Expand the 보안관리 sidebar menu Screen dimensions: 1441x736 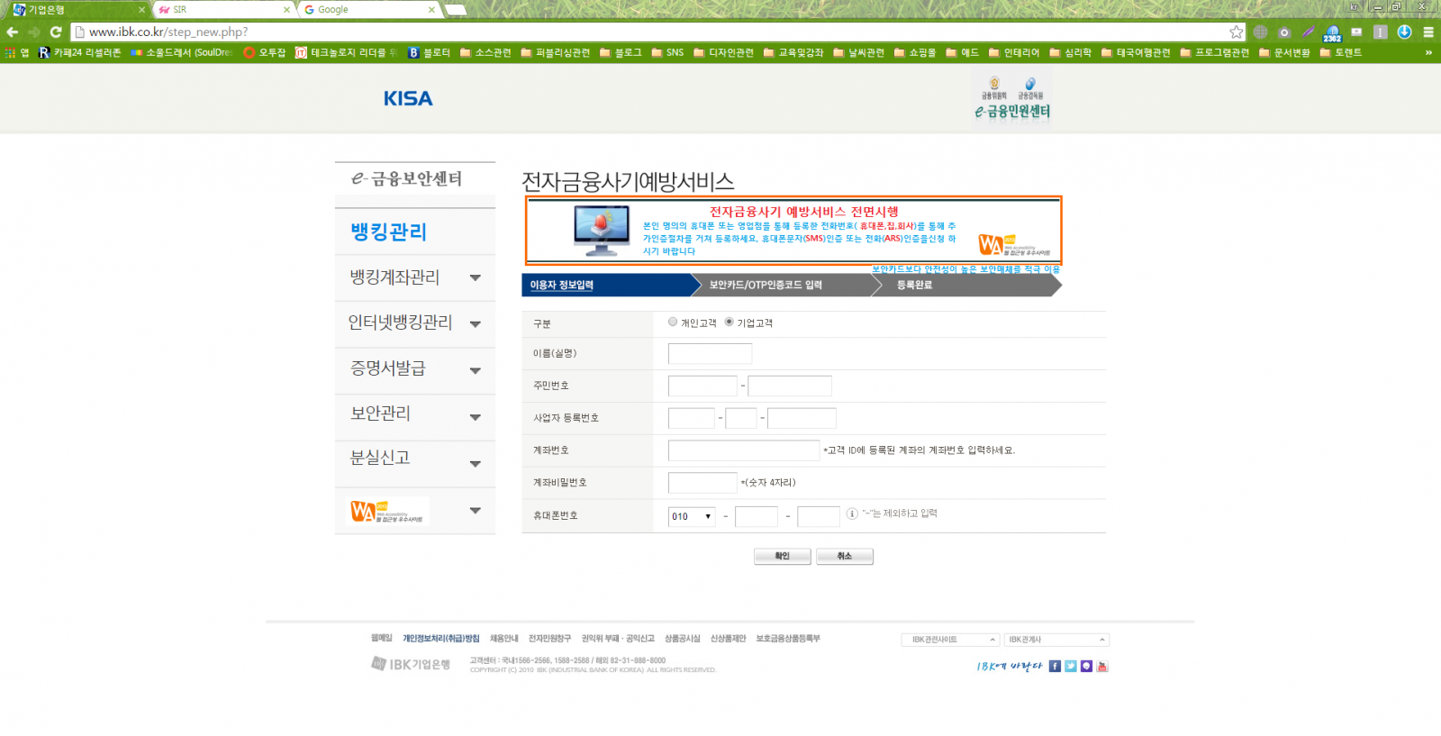coord(475,417)
